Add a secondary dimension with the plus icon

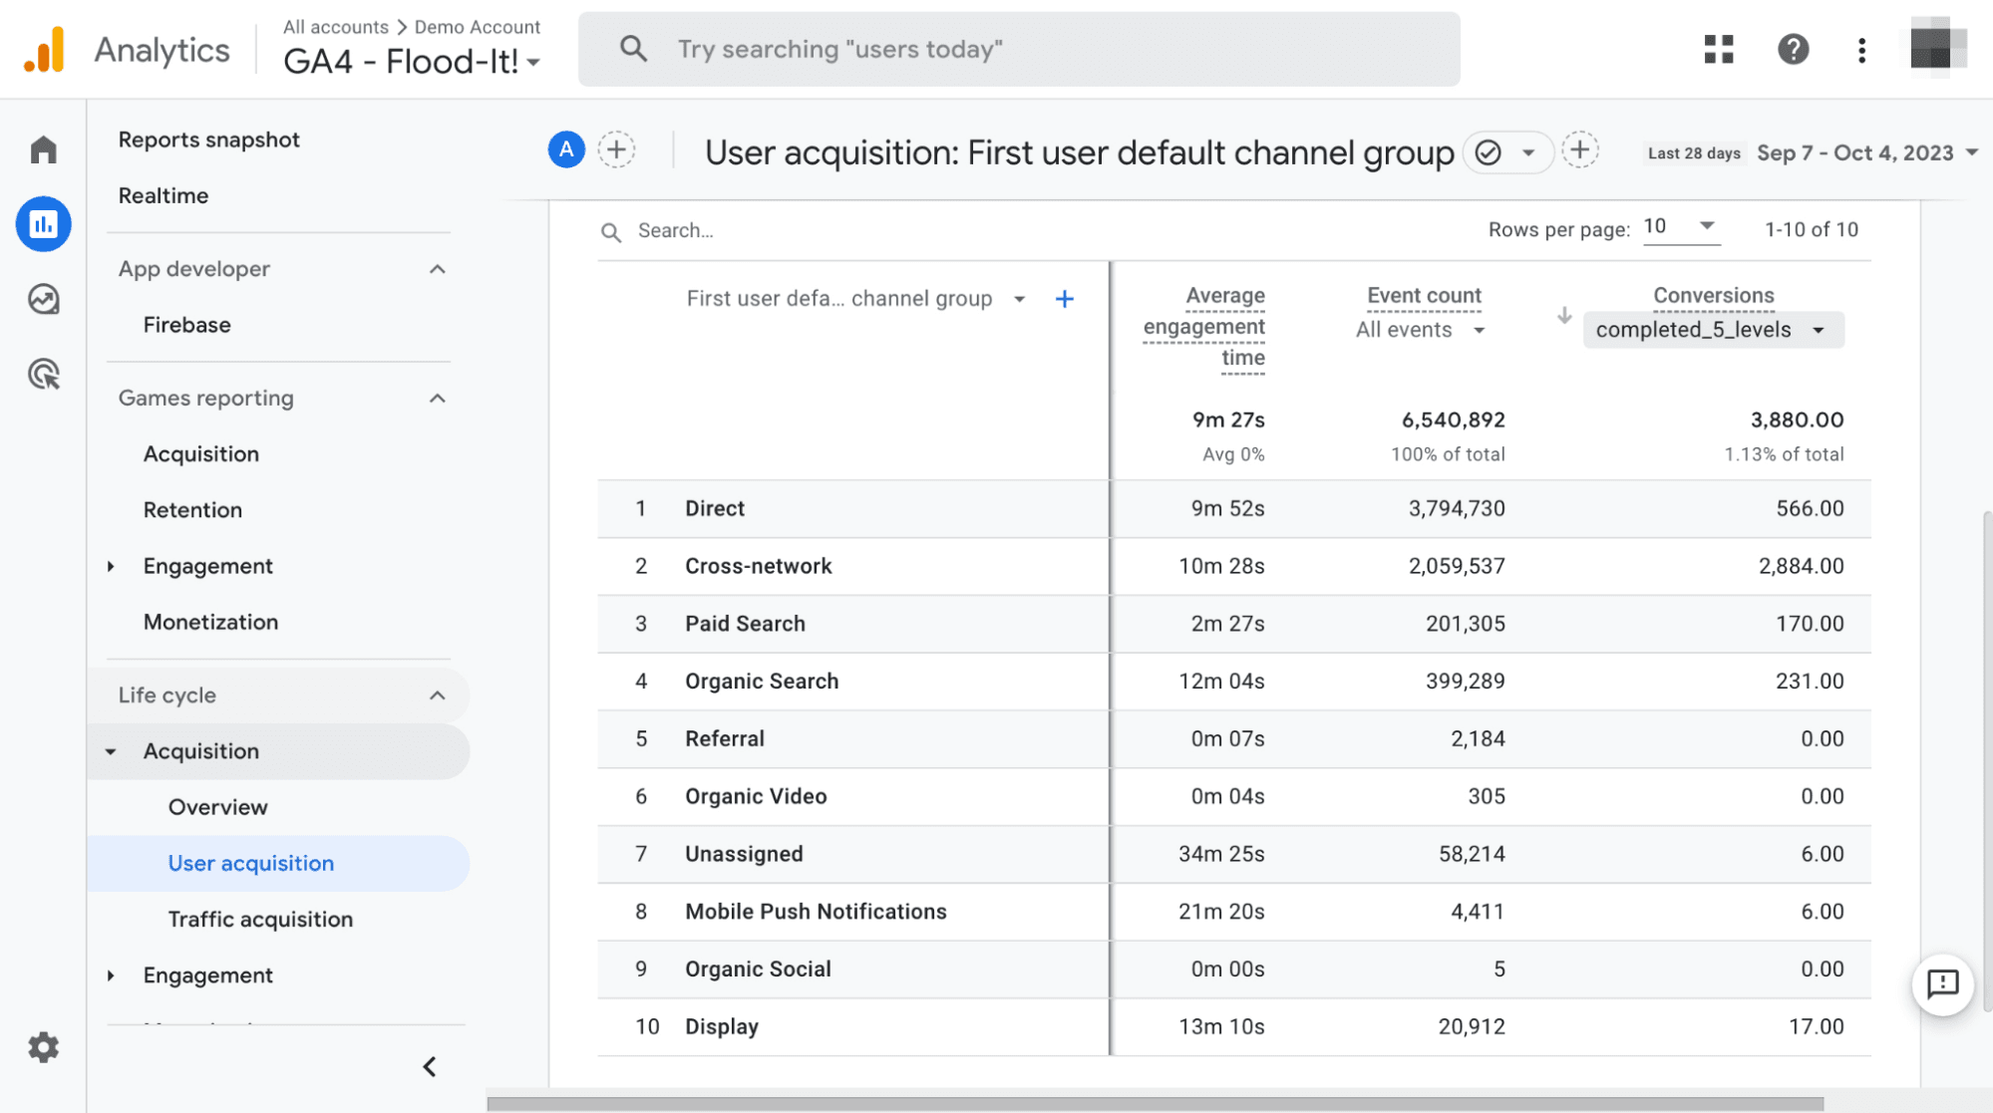click(x=1065, y=298)
